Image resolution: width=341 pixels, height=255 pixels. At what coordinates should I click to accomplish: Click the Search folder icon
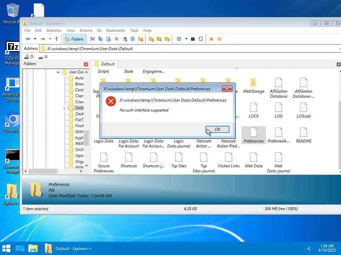pyautogui.click(x=141, y=39)
